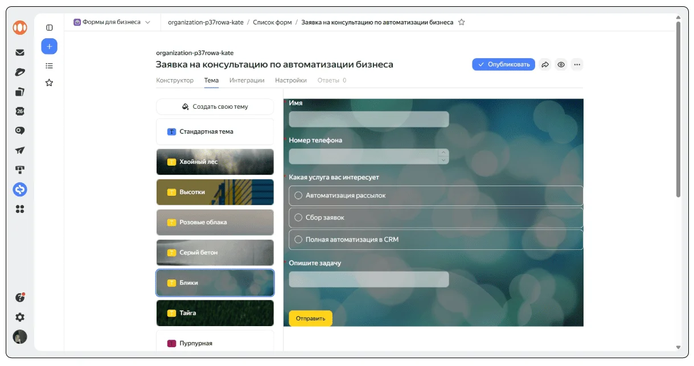The height and width of the screenshot is (366, 694).
Task: Open the highlighted Forms icon in sidebar
Action: point(20,190)
